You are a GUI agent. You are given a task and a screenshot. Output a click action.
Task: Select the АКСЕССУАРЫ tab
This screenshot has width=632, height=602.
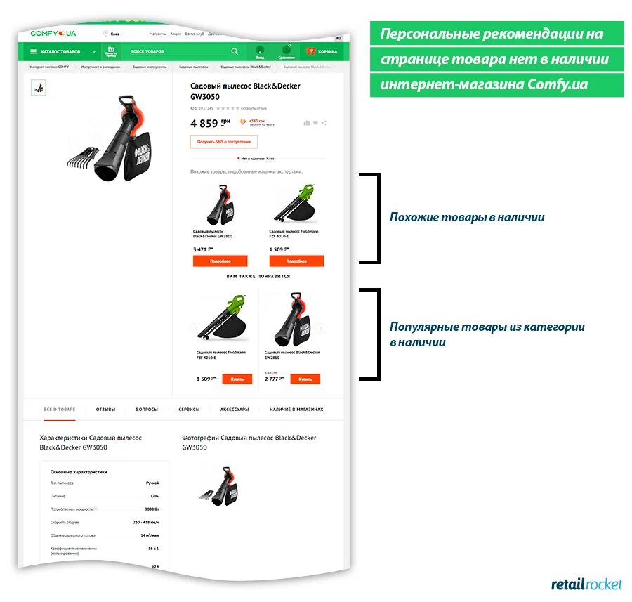coord(235,410)
